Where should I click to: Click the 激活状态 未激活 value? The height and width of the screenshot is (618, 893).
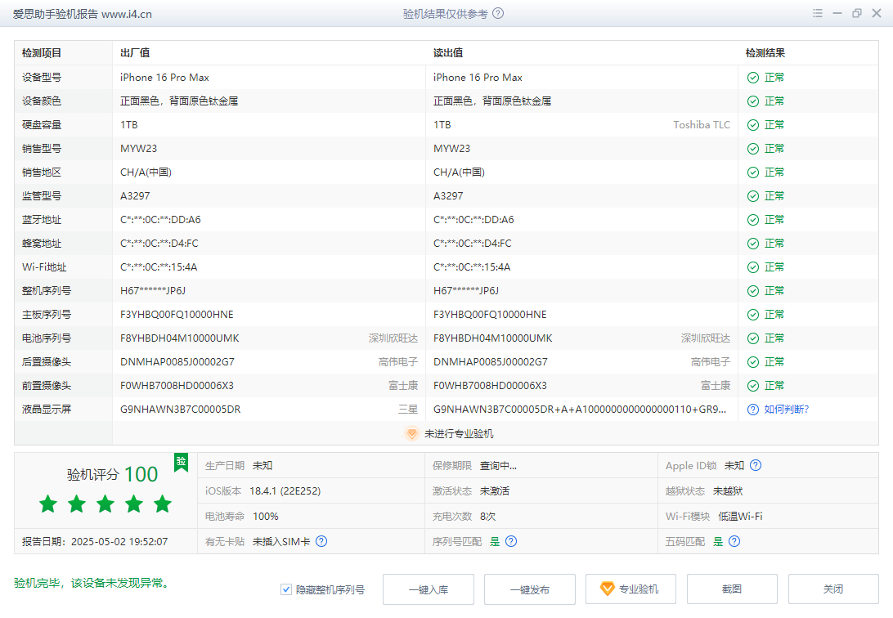click(495, 491)
